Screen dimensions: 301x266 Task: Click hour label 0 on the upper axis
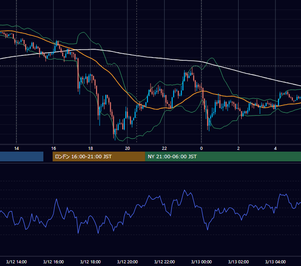[201, 149]
